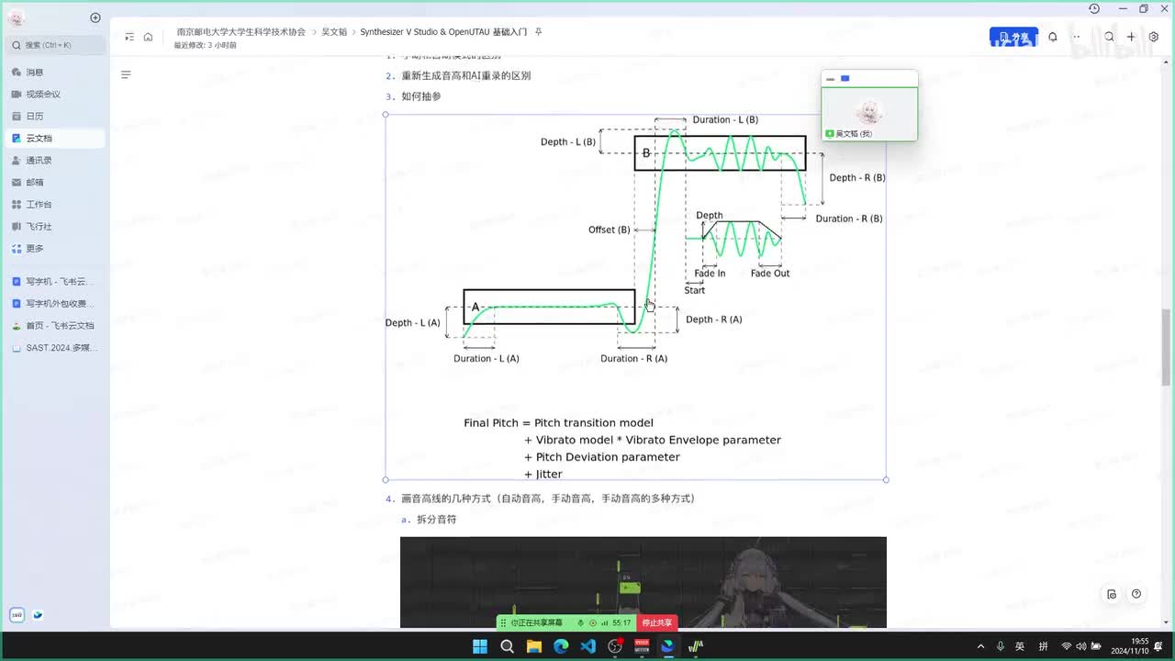Open breadcrumb 吴文韬

334,31
